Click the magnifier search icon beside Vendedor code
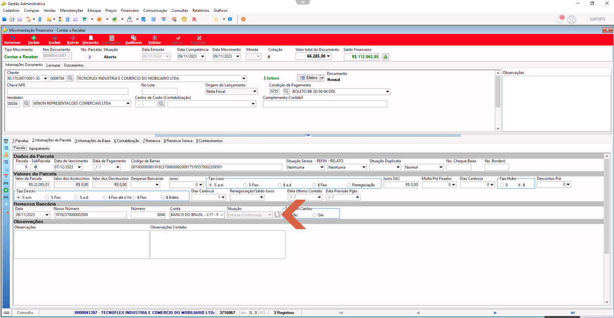The image size is (614, 318). point(27,104)
